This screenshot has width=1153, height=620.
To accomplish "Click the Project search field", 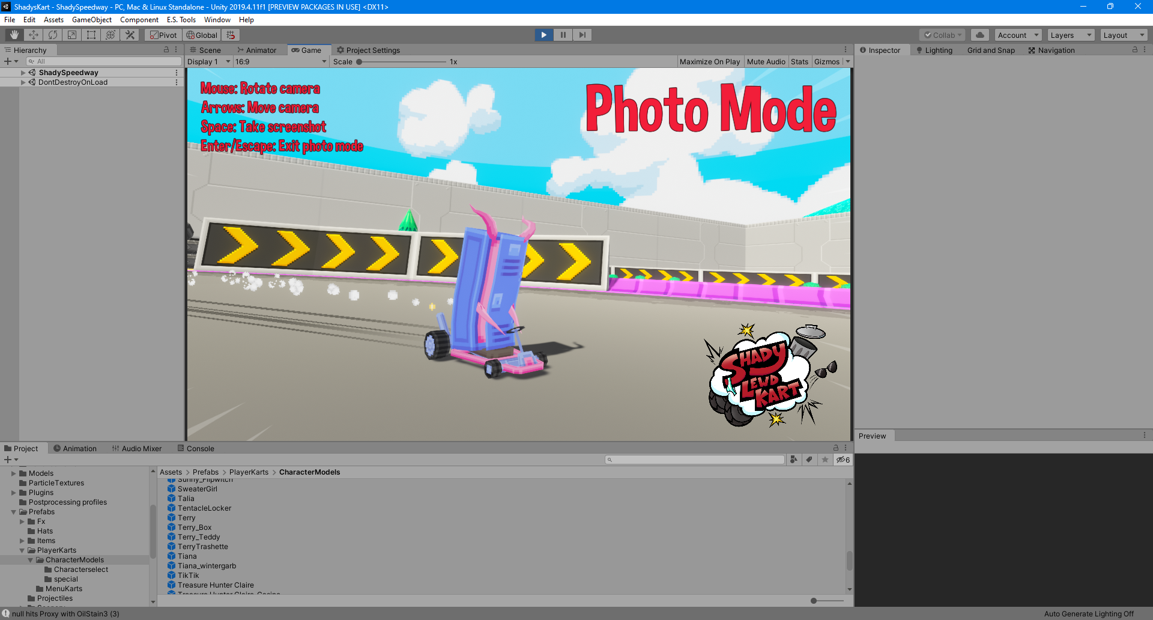I will tap(695, 460).
